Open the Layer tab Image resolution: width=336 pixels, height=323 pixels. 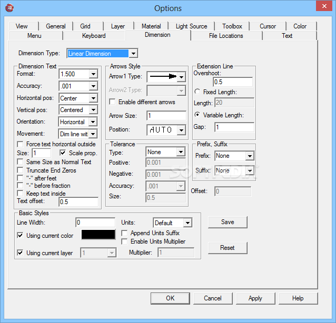118,26
